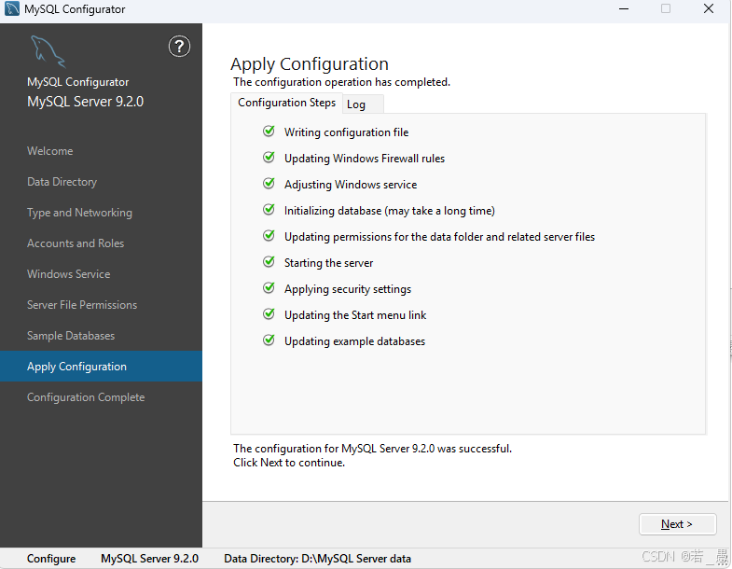Minimize the MySQL Configurator window
The image size is (732, 569).
(x=624, y=9)
